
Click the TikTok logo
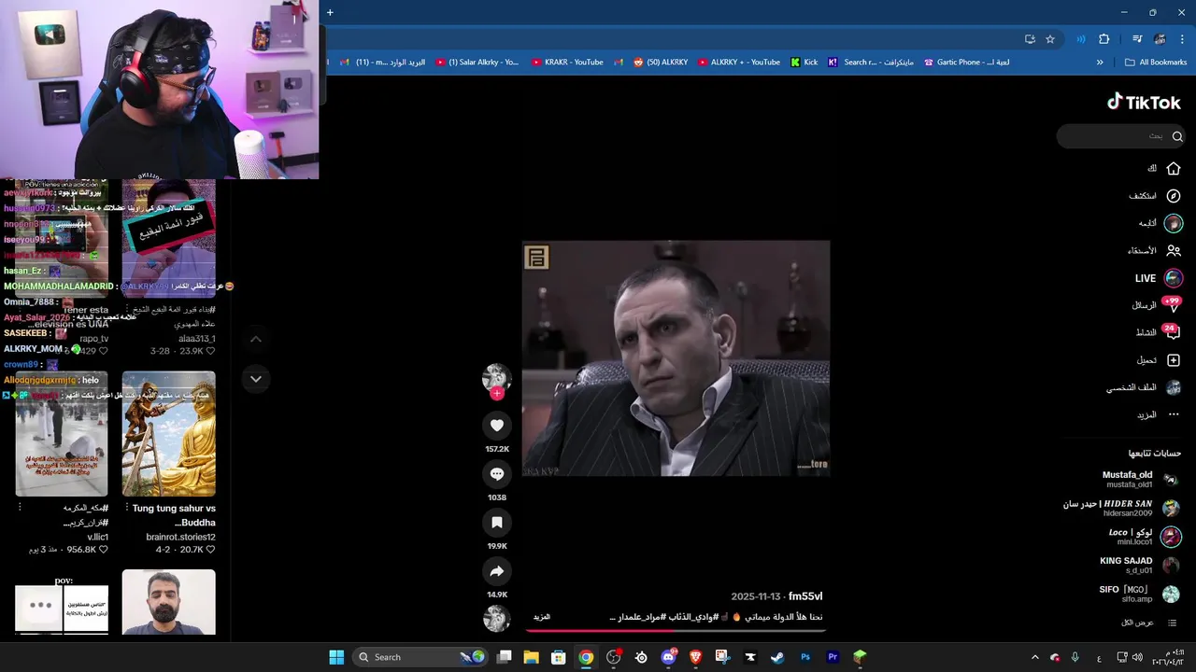tap(1144, 103)
